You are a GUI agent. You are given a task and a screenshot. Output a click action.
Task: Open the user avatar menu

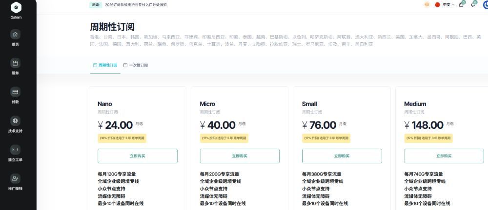pyautogui.click(x=484, y=4)
